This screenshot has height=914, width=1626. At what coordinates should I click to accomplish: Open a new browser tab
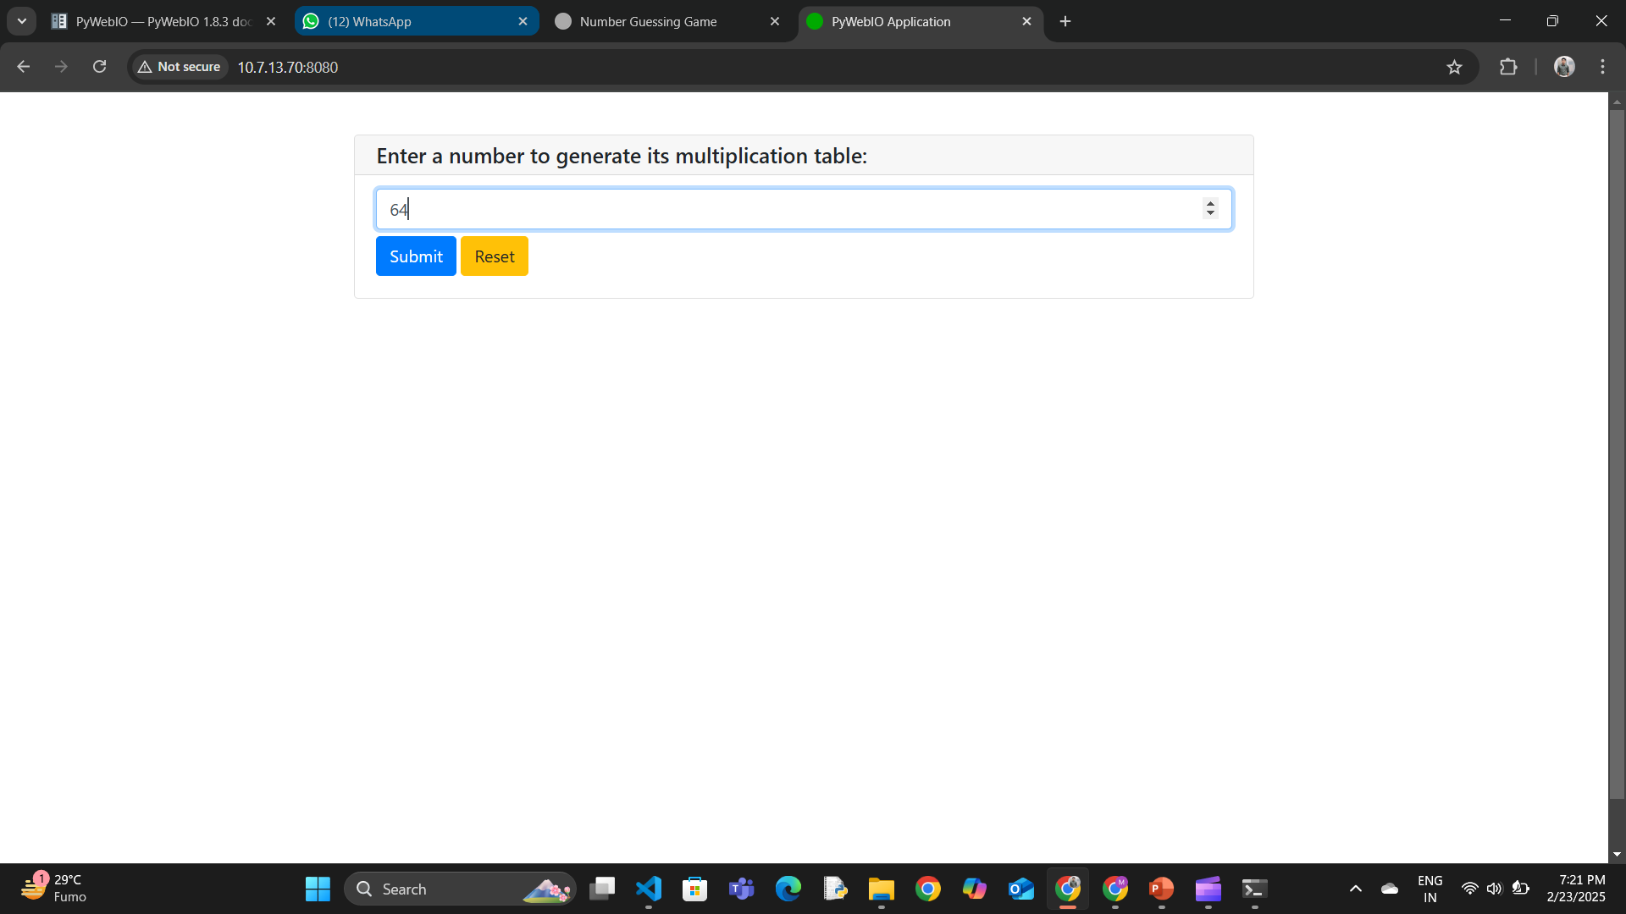pos(1065,21)
